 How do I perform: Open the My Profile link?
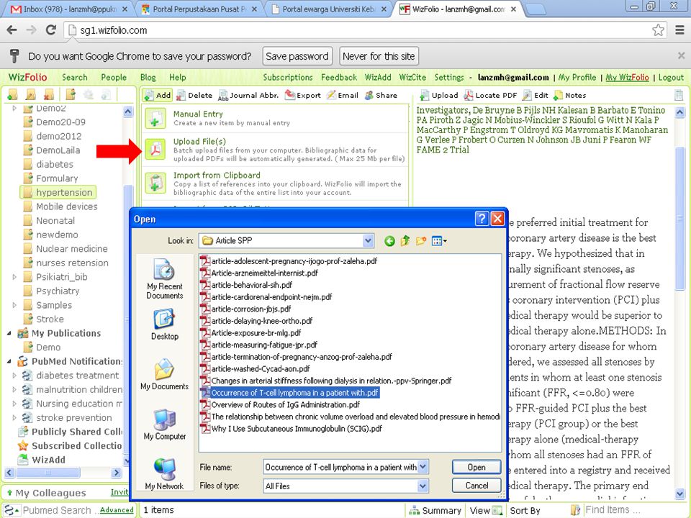(x=577, y=77)
